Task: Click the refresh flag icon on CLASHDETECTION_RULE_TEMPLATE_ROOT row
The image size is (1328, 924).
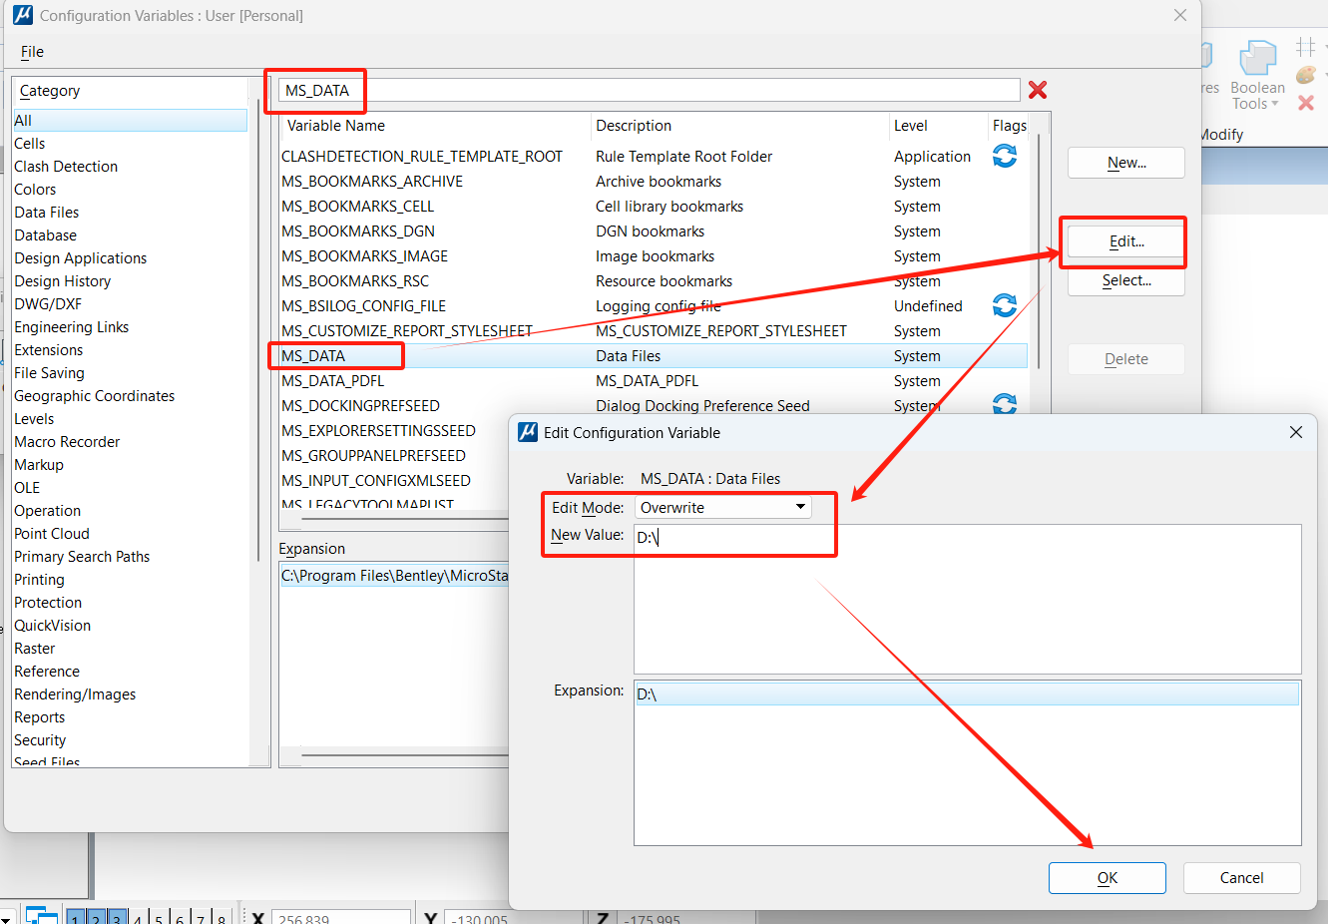Action: click(x=1005, y=156)
